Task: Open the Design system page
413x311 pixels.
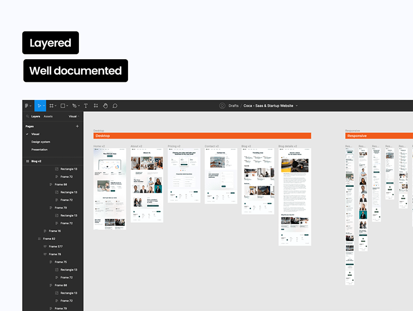Action: (41, 142)
